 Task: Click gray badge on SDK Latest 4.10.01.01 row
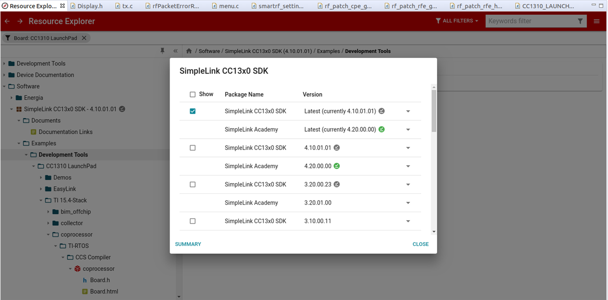point(382,111)
